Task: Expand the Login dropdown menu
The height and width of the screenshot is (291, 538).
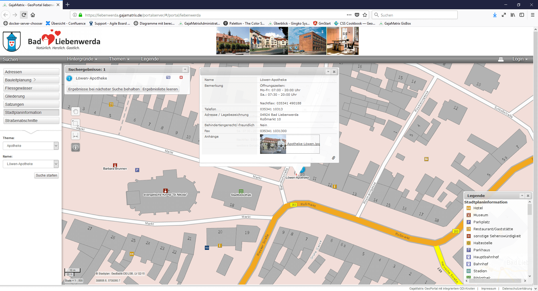Action: click(520, 59)
